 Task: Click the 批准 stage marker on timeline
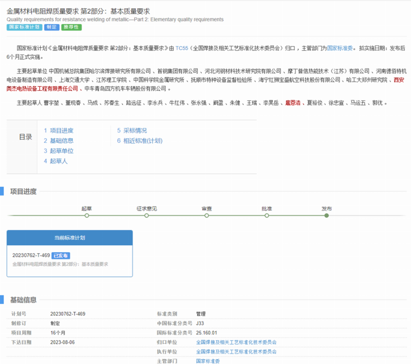pyautogui.click(x=267, y=216)
